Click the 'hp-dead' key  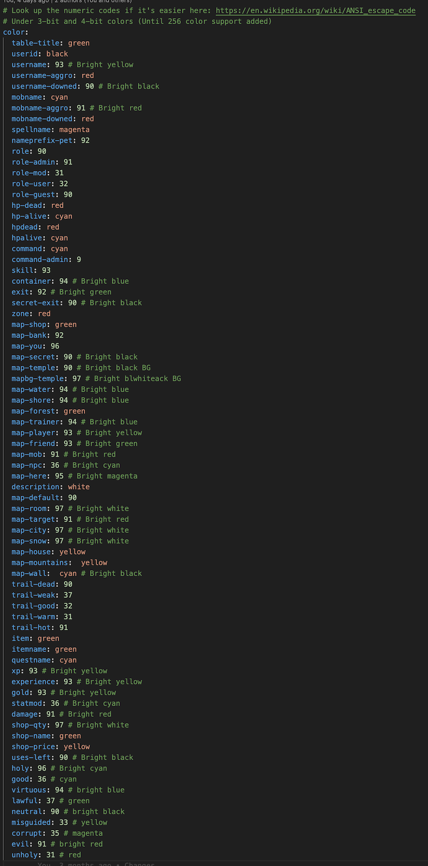pos(27,205)
